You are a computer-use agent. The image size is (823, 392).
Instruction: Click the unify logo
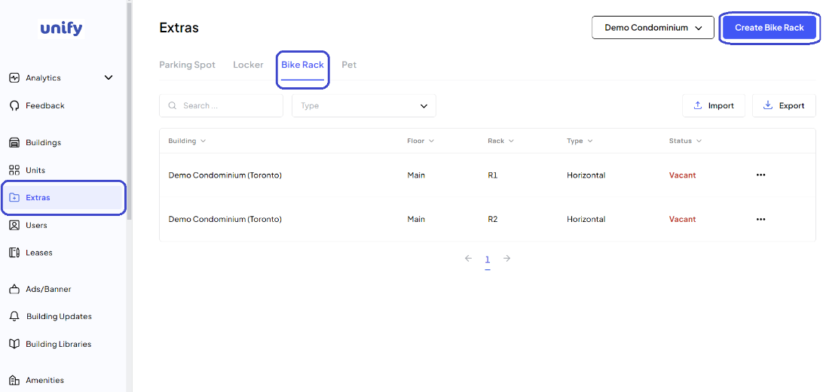tap(61, 29)
